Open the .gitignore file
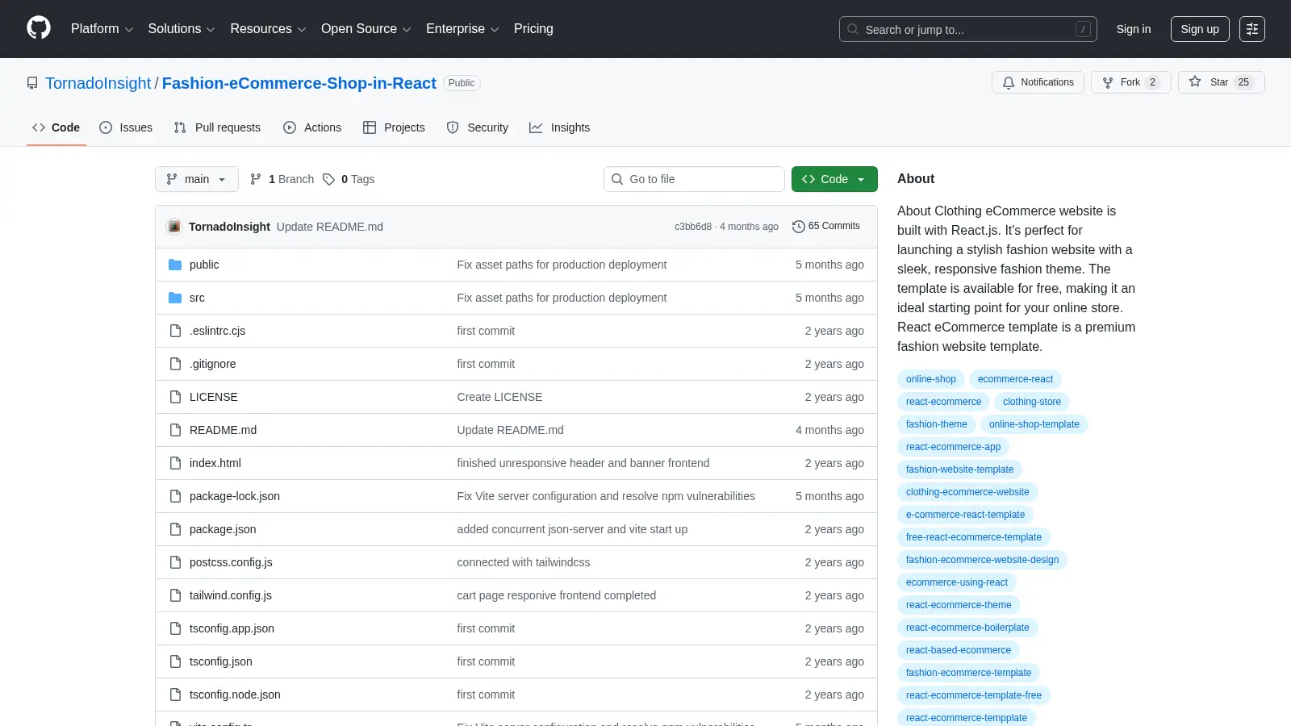 [x=213, y=364]
